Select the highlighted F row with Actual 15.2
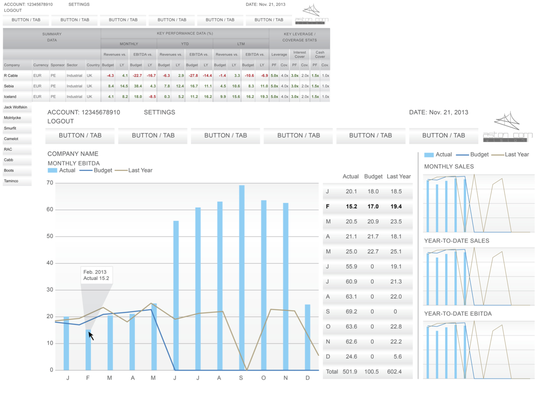The image size is (550, 393). pyautogui.click(x=368, y=207)
